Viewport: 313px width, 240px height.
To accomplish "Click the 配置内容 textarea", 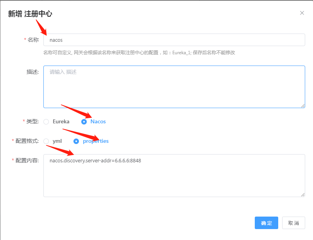I will (174, 176).
